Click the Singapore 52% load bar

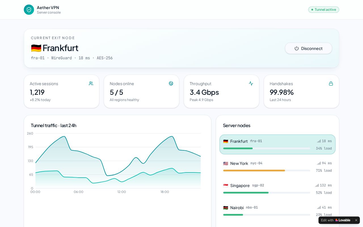[267, 193]
